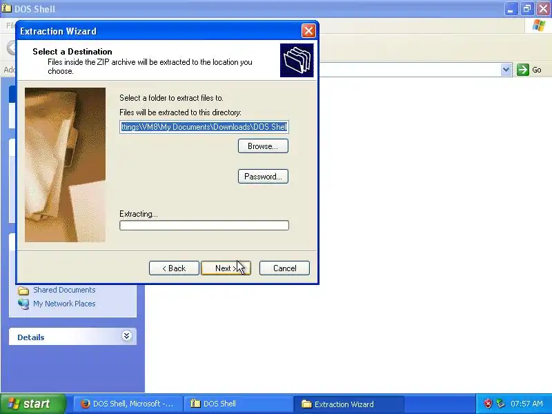The height and width of the screenshot is (414, 552).
Task: Restore down the DOS Shell window
Action: click(526, 9)
